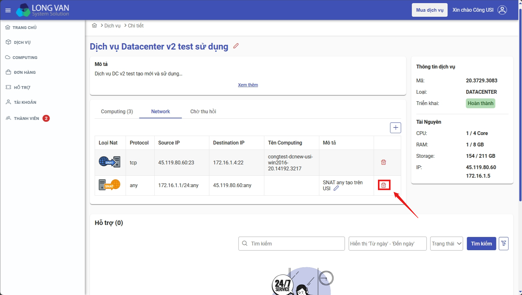Click the Hỗ trợ (0) heading
This screenshot has width=522, height=295.
coord(109,223)
